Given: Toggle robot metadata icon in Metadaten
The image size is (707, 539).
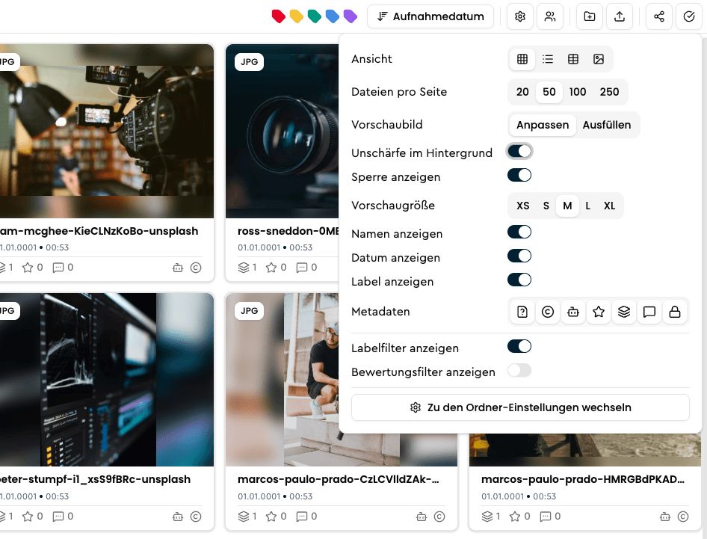Looking at the screenshot, I should 573,312.
